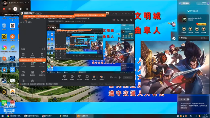Open the first hexagon badge in user card

click(x=184, y=29)
